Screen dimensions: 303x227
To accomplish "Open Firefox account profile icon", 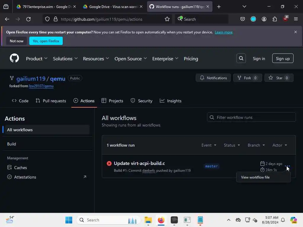I will [264, 19].
